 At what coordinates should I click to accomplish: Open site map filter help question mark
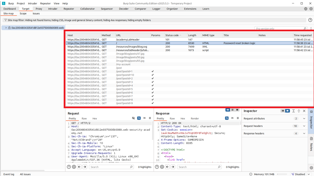(310, 20)
